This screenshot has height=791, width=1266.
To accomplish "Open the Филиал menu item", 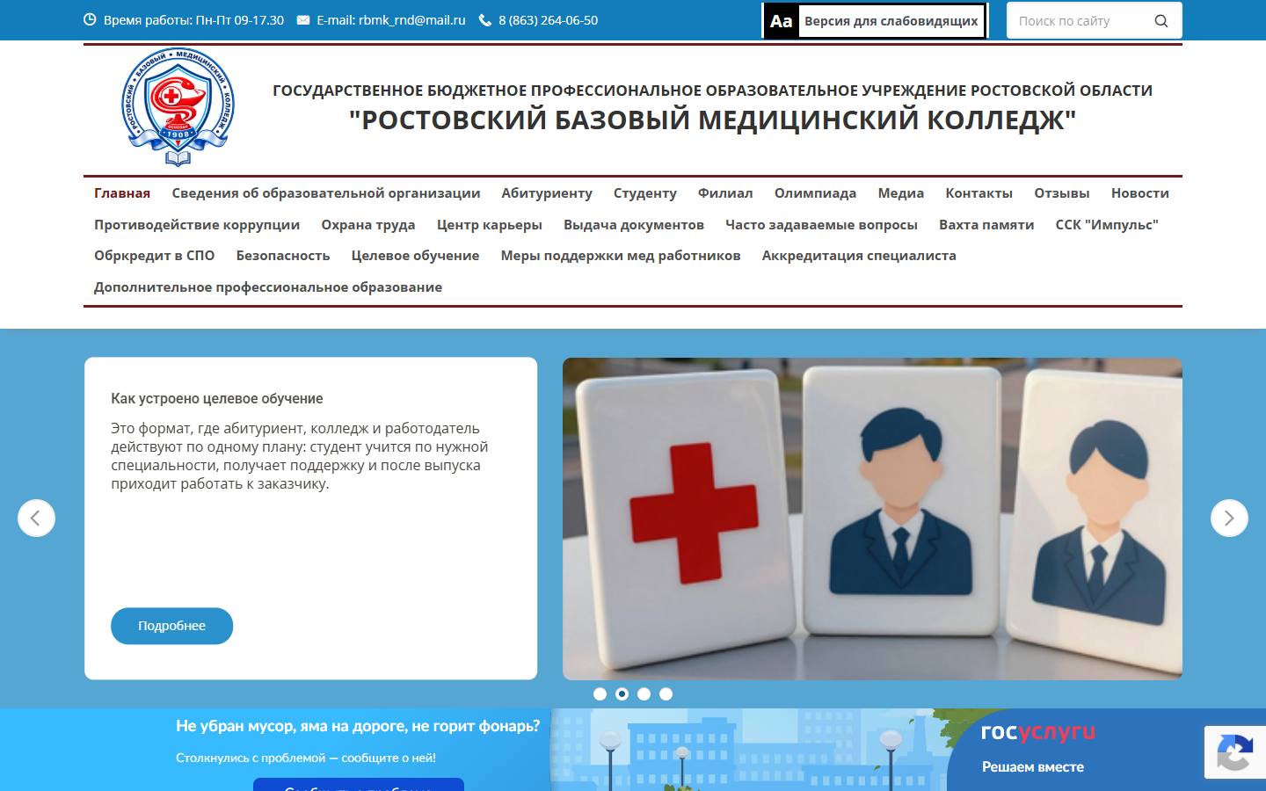I will (725, 193).
